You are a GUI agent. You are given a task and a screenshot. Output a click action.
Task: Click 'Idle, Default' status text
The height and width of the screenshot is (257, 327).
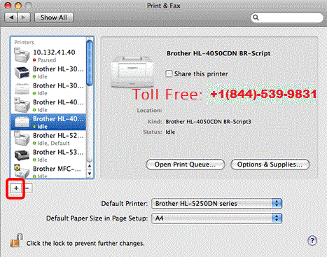pyautogui.click(x=54, y=143)
